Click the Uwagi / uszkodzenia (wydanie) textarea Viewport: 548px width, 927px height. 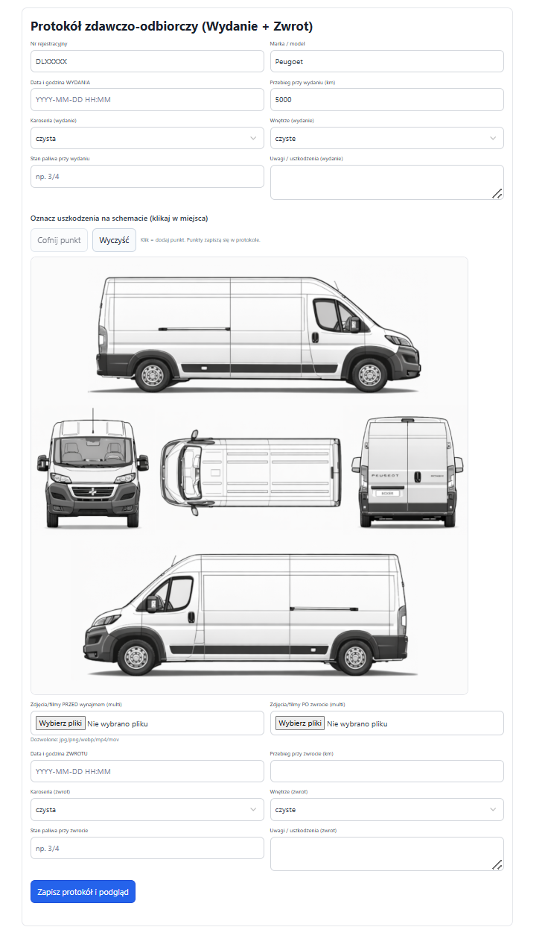point(387,182)
